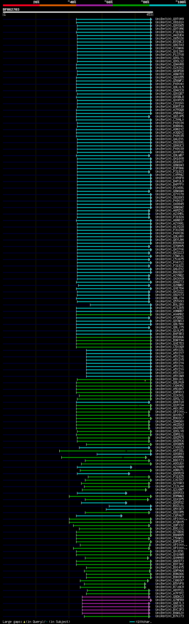Viewport: 189px width, 624px height.
Task: Select label UniRef100_A5Y2Z1
Action: click(x=170, y=350)
